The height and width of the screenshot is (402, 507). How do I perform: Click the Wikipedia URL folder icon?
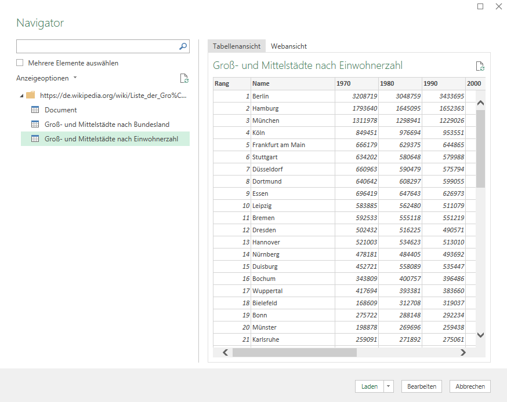click(31, 96)
